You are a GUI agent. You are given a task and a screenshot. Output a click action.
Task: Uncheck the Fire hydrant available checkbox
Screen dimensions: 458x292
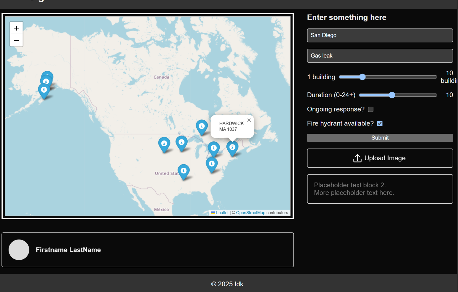point(380,123)
